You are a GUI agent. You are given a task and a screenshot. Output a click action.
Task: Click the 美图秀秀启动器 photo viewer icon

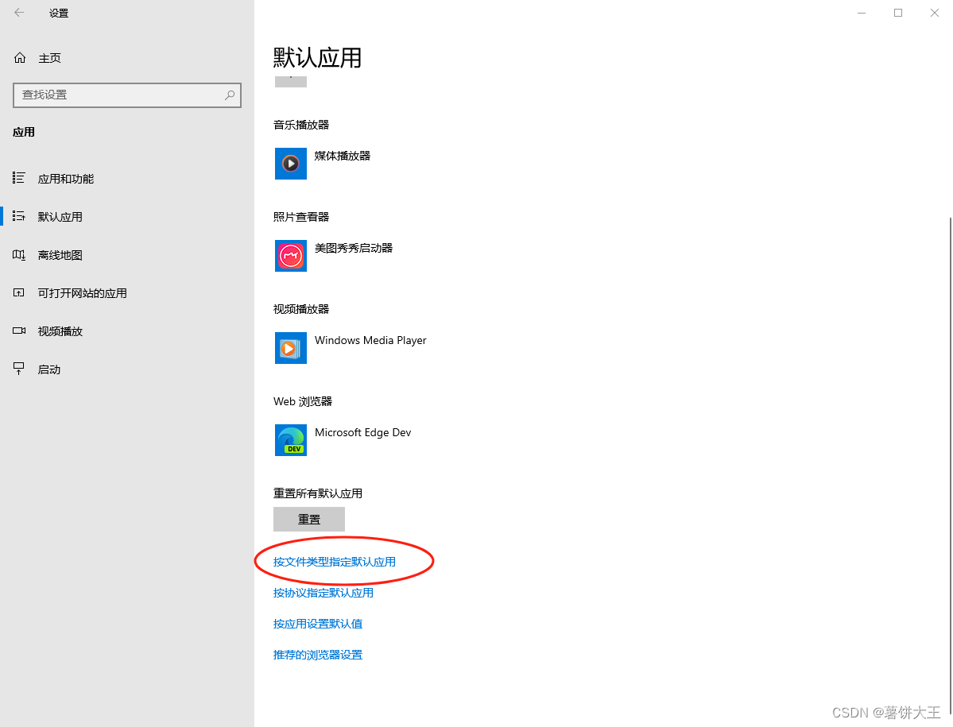pos(290,255)
